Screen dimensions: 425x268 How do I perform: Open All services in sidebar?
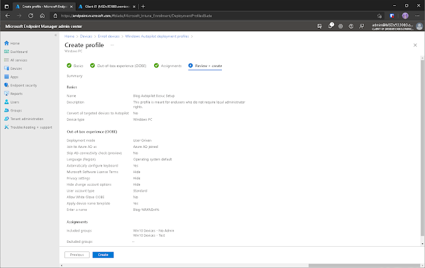point(15,60)
